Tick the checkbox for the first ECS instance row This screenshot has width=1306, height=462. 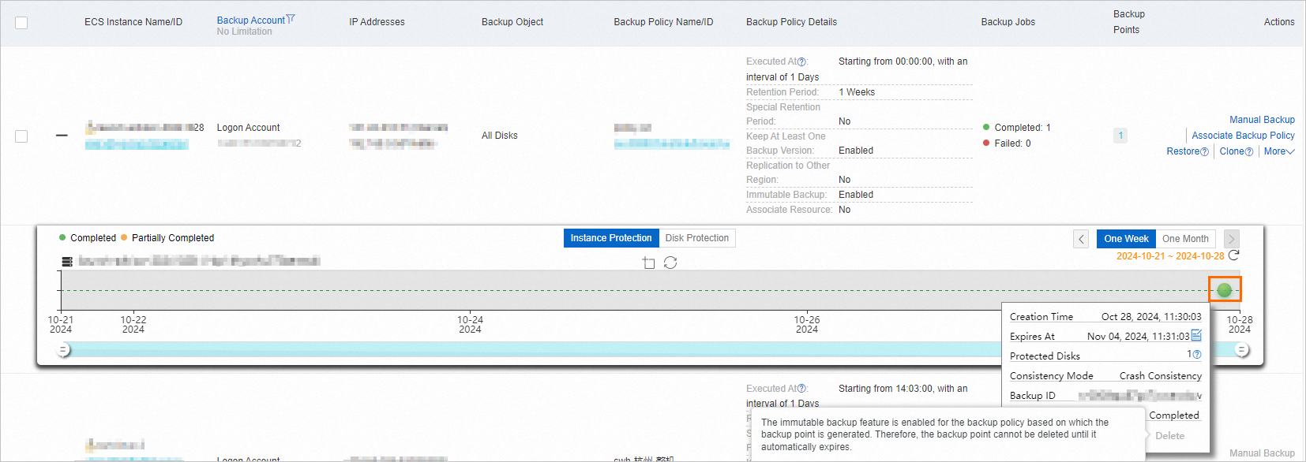coord(21,136)
